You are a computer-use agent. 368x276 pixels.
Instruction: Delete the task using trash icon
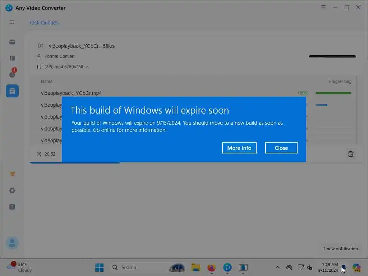[351, 154]
